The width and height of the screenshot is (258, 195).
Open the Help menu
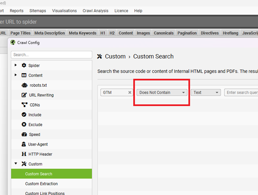click(138, 11)
